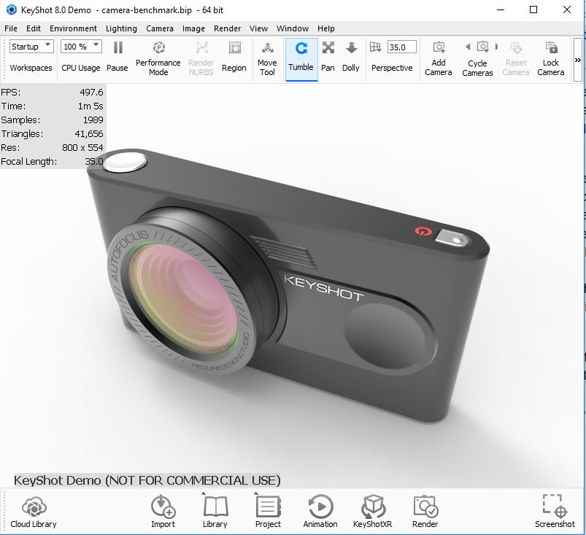Click the FPS value 497.6
586x535 pixels.
pyautogui.click(x=91, y=93)
